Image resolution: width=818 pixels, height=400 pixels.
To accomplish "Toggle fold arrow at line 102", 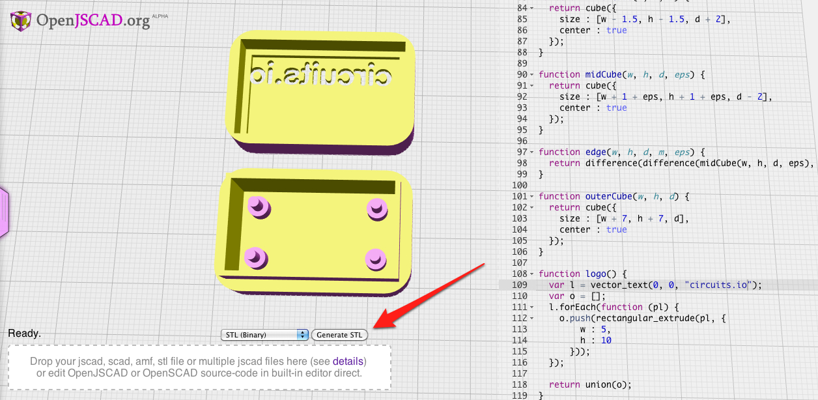I will 532,207.
